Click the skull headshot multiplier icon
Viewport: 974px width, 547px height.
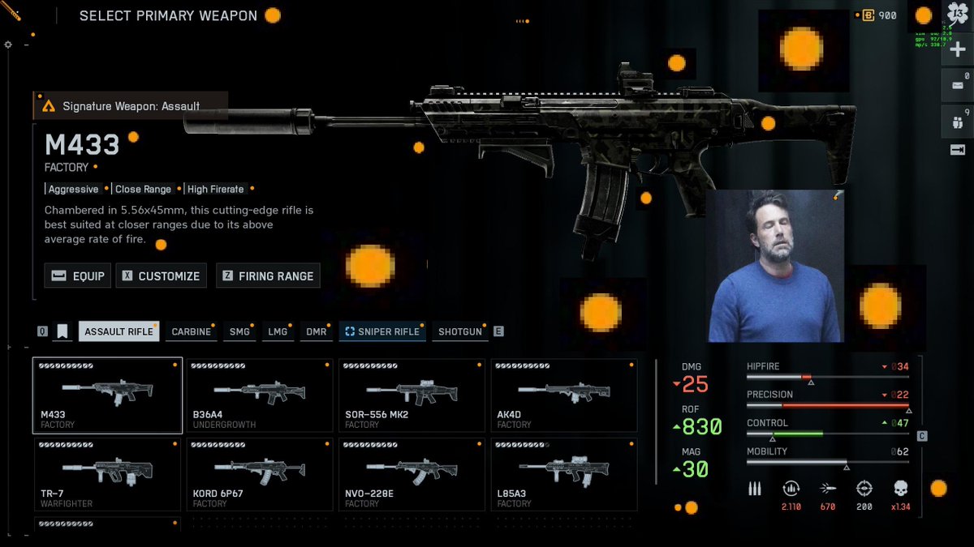900,489
